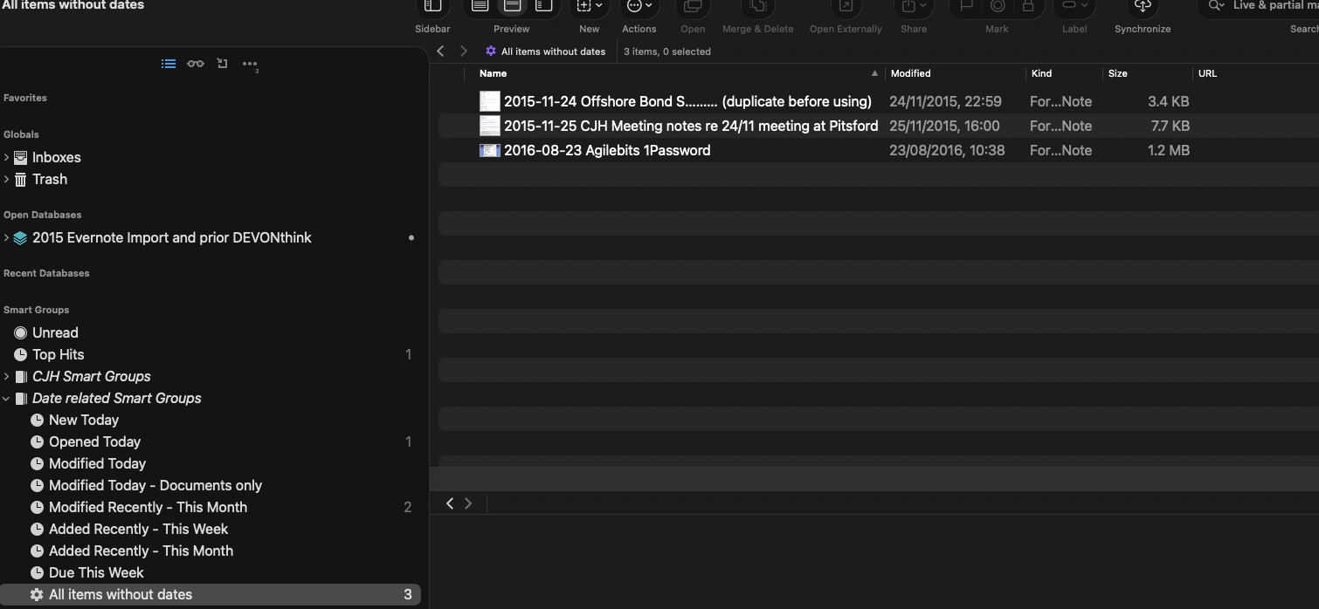Image resolution: width=1319 pixels, height=609 pixels.
Task: Open the Modified Today smart group
Action: [x=97, y=464]
